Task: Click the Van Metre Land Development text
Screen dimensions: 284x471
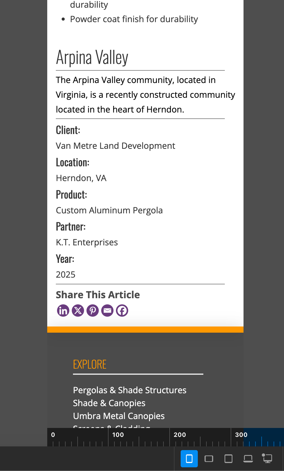Action: (x=115, y=146)
